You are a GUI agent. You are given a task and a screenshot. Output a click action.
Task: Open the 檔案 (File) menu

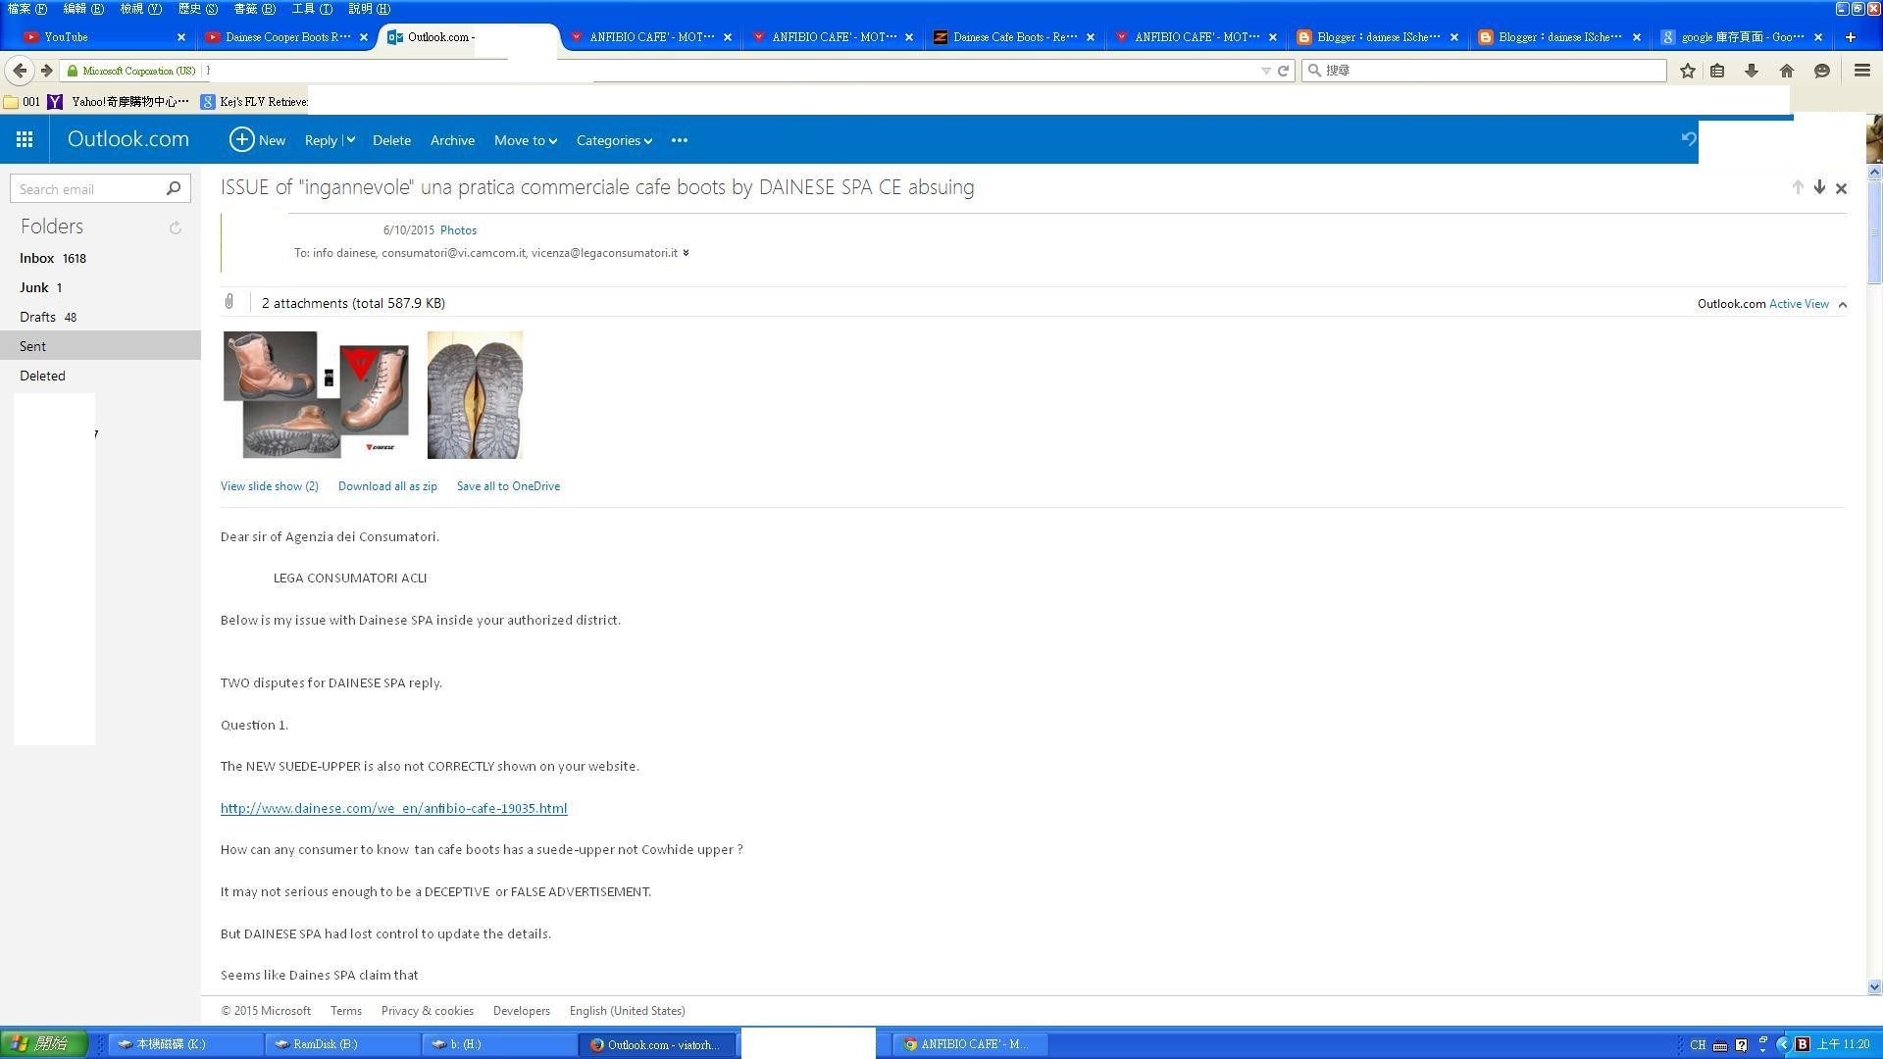26,9
